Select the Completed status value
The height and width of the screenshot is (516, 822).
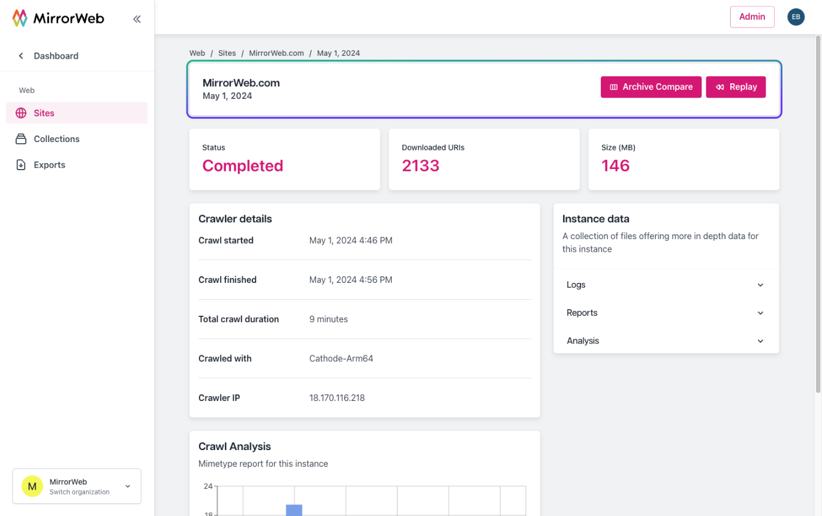[x=242, y=166]
